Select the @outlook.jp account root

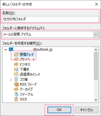pos(43,50)
